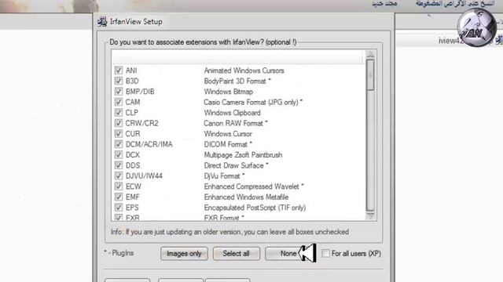
Task: Select the 'Enhanced Compressed Wavelet' description
Action: (251, 186)
